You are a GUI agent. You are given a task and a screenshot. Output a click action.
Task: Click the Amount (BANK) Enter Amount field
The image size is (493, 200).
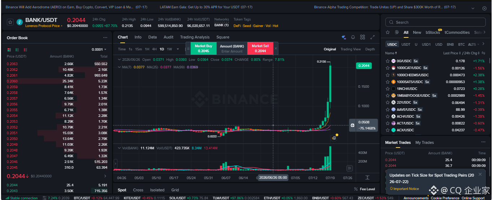tap(232, 49)
